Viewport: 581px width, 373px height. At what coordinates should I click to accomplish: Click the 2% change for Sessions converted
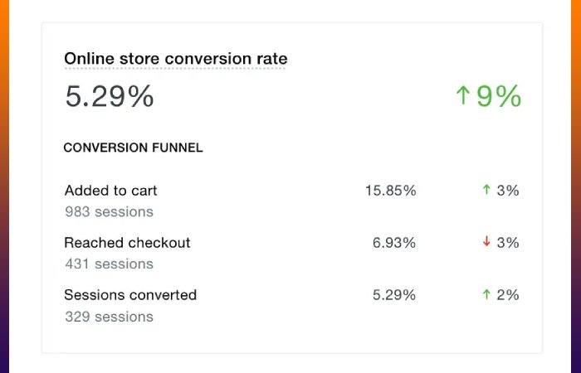pyautogui.click(x=508, y=295)
